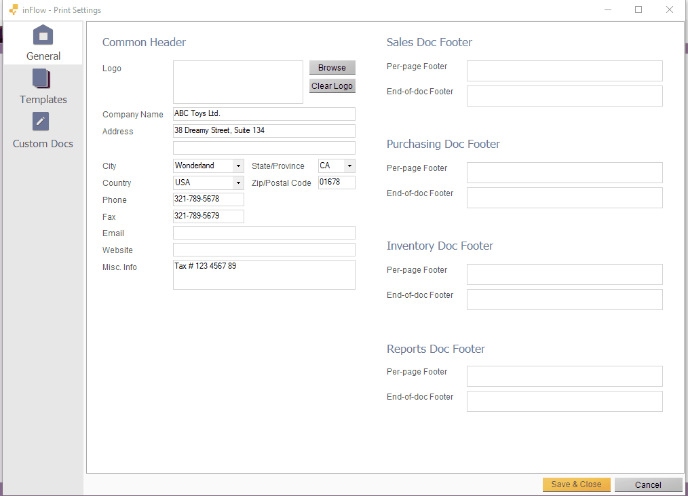Click Save & Close
688x496 pixels.
577,484
